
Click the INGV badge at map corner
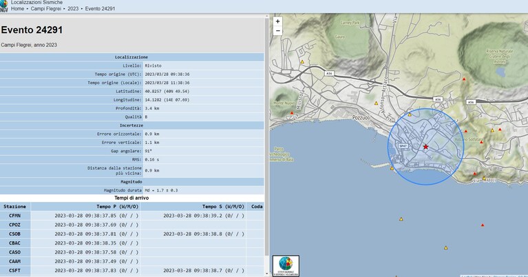point(286,266)
